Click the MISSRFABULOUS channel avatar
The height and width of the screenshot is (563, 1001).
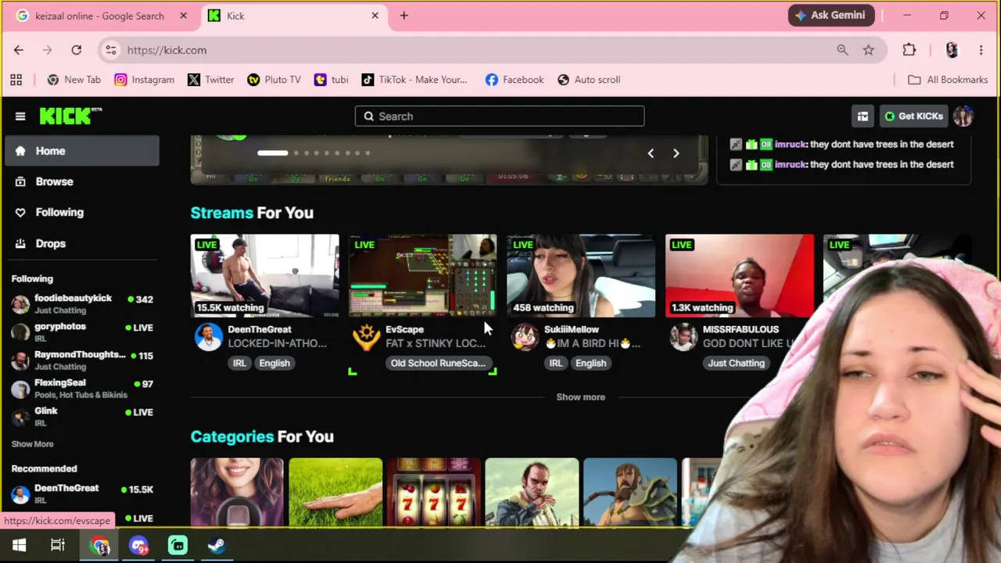pyautogui.click(x=683, y=337)
